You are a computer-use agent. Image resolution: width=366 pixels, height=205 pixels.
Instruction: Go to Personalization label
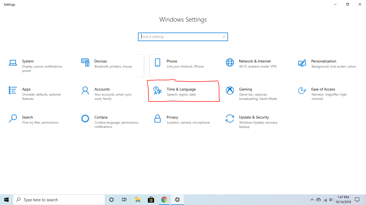click(x=324, y=61)
